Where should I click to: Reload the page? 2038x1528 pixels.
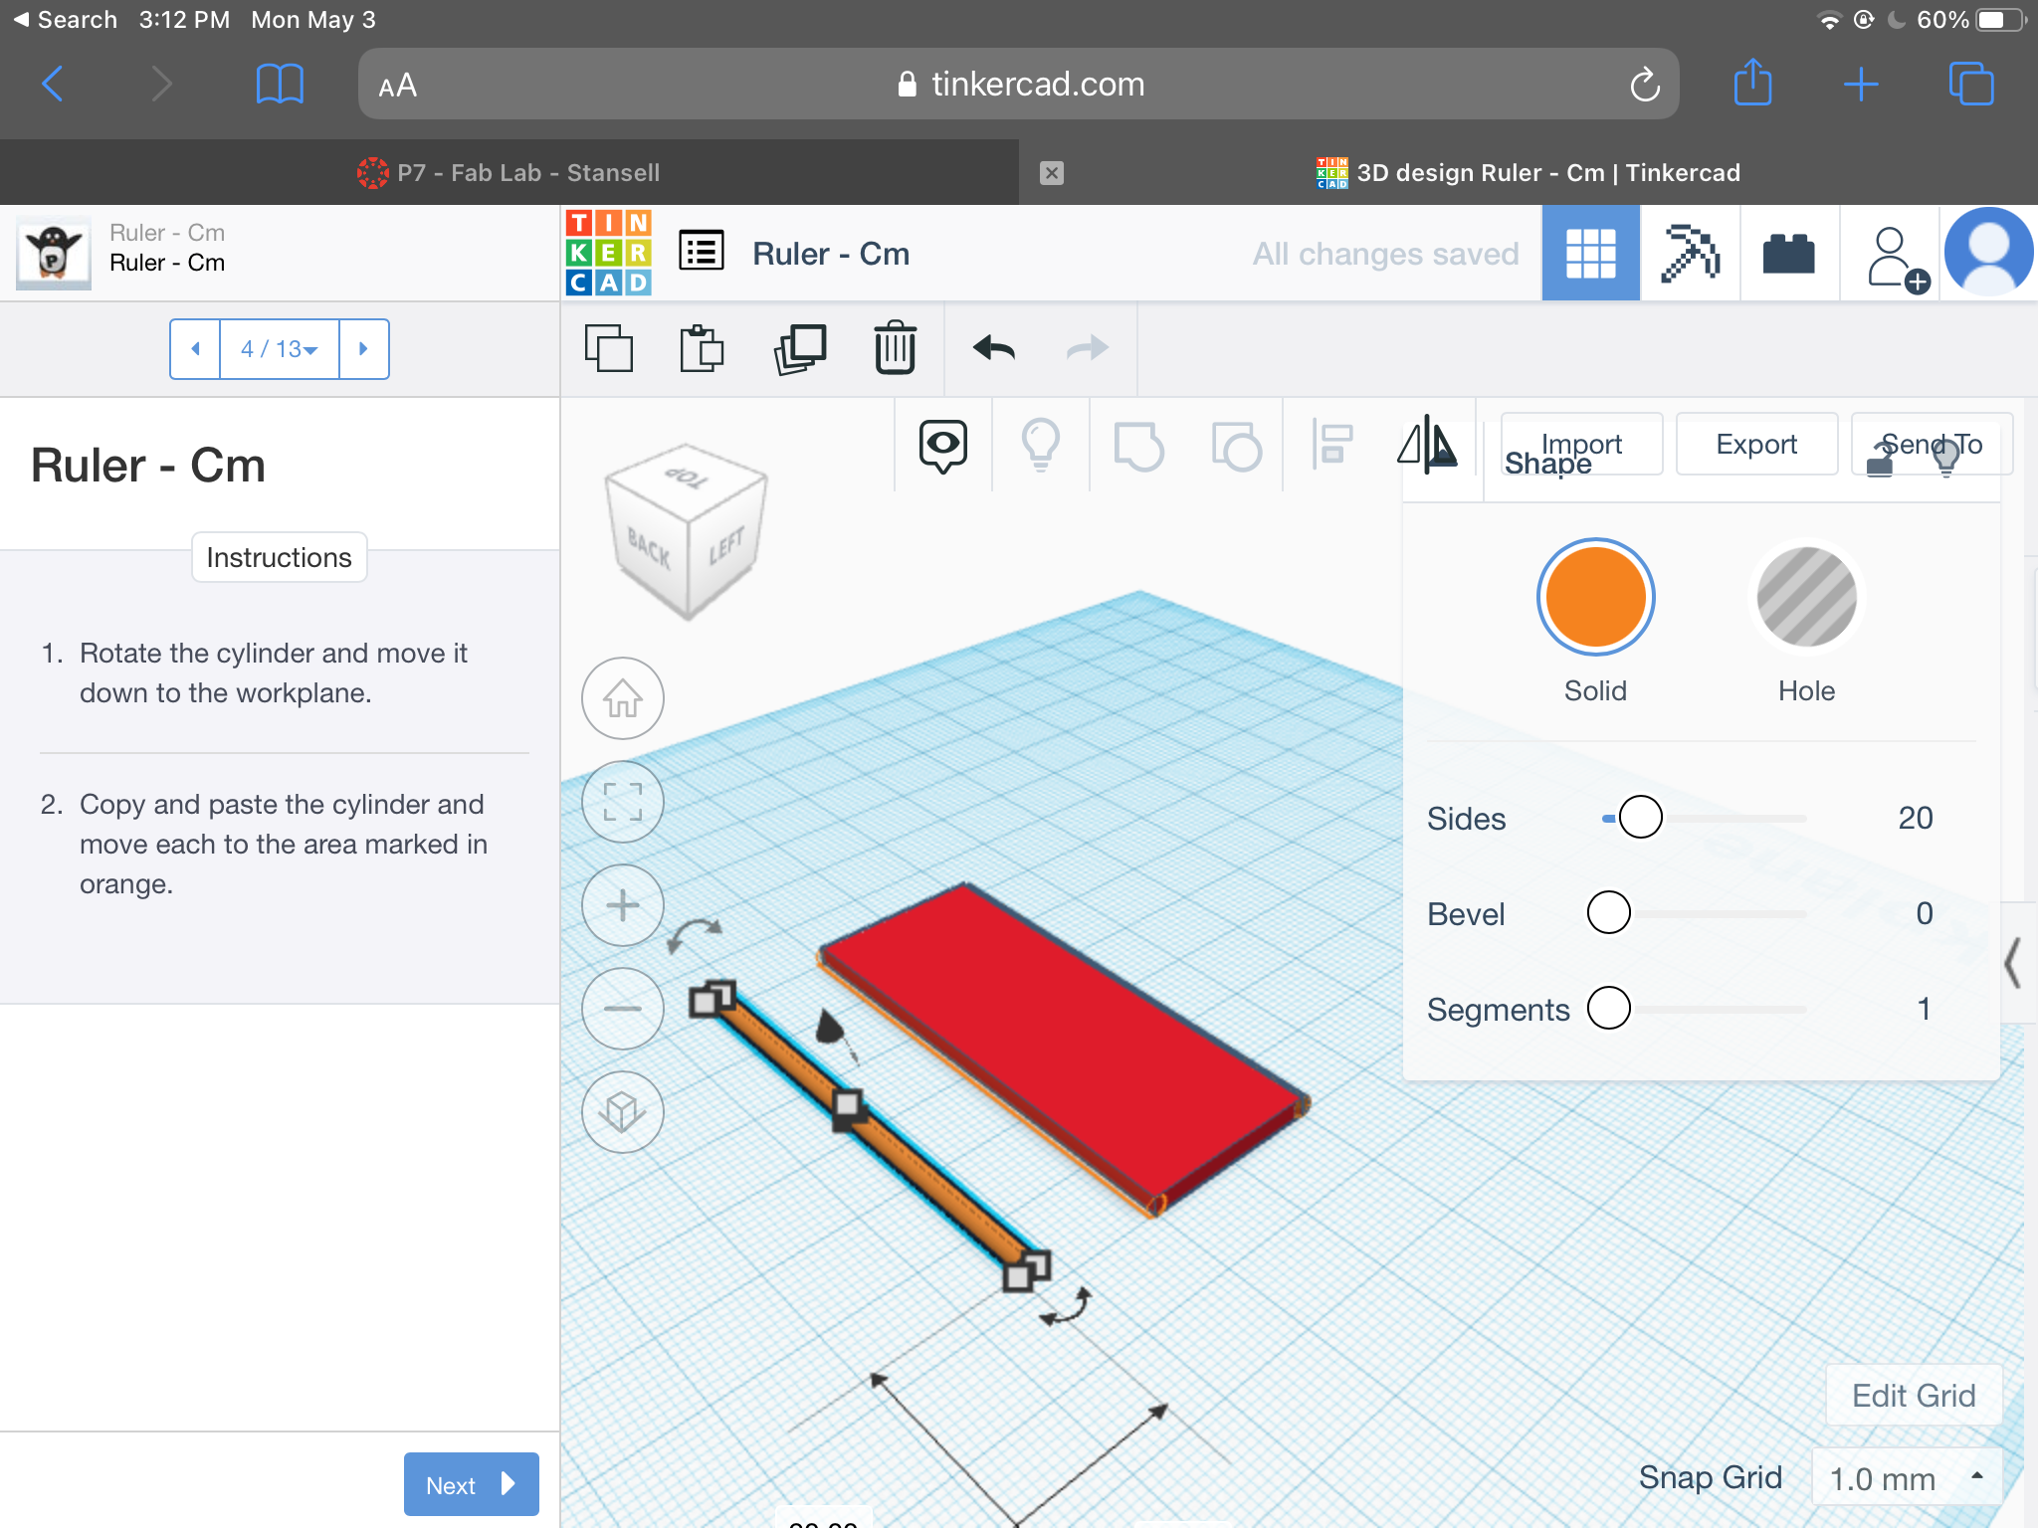(x=1644, y=85)
